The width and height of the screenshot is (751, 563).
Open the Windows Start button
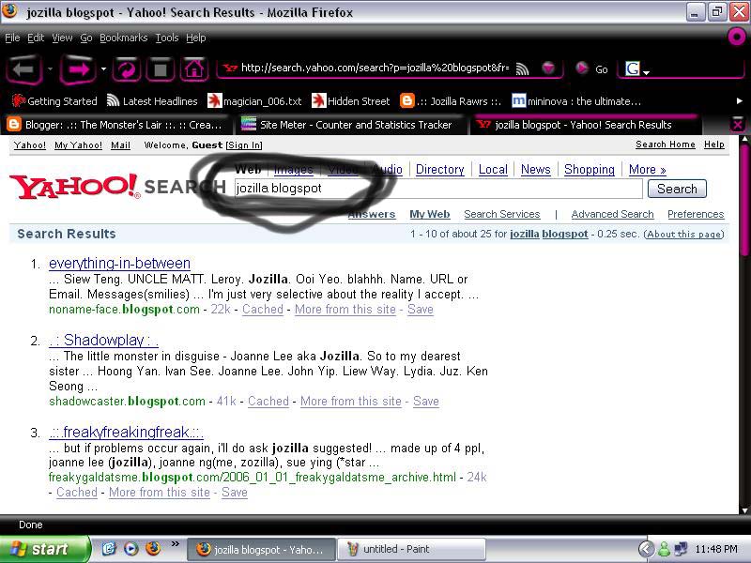[x=44, y=549]
